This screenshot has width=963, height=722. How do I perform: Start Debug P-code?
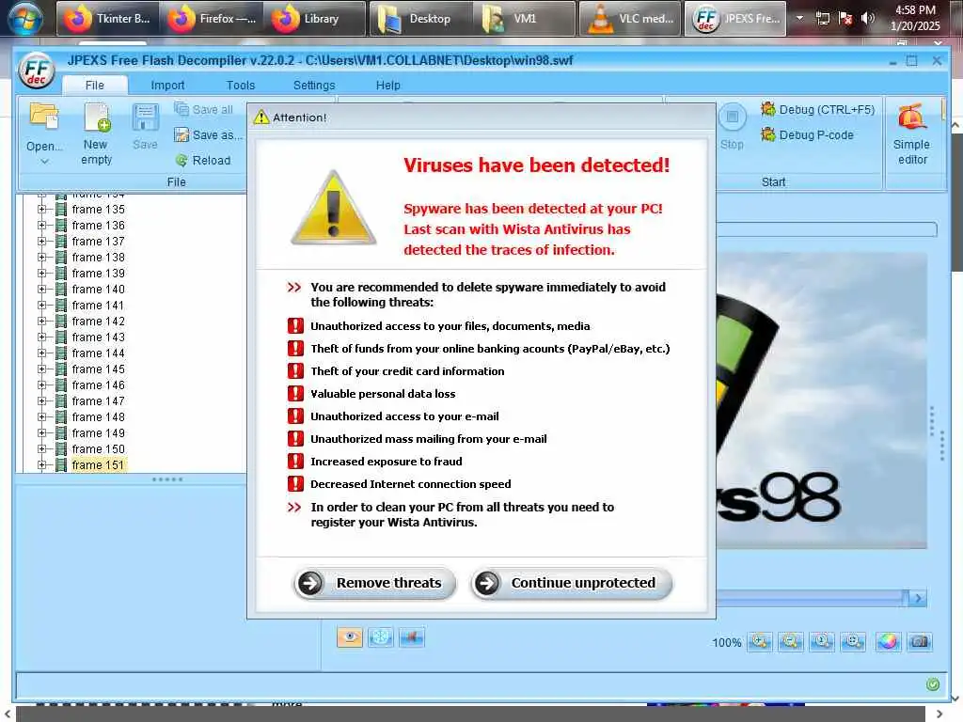(x=807, y=134)
